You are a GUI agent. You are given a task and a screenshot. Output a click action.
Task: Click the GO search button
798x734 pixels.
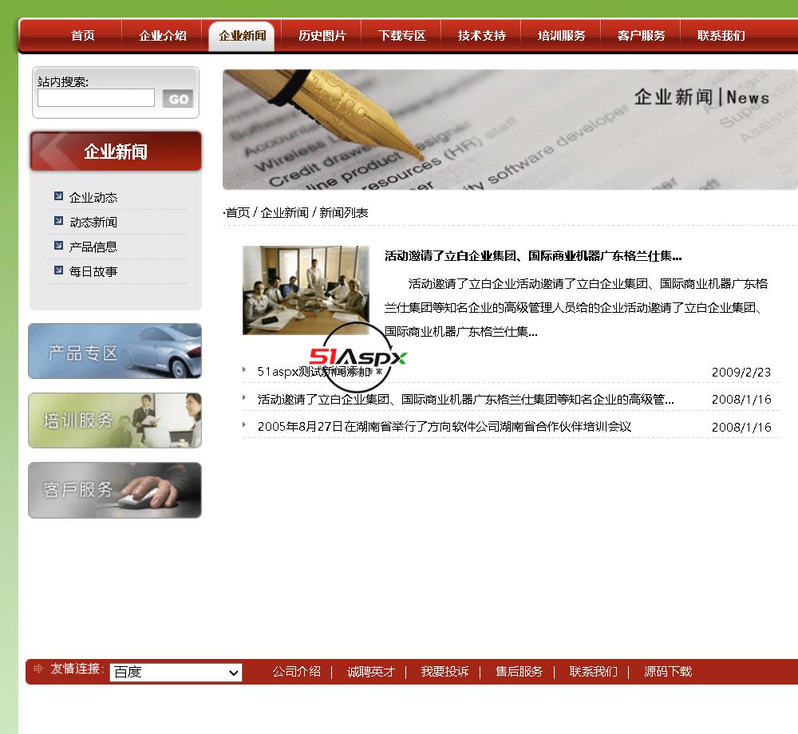pyautogui.click(x=178, y=99)
